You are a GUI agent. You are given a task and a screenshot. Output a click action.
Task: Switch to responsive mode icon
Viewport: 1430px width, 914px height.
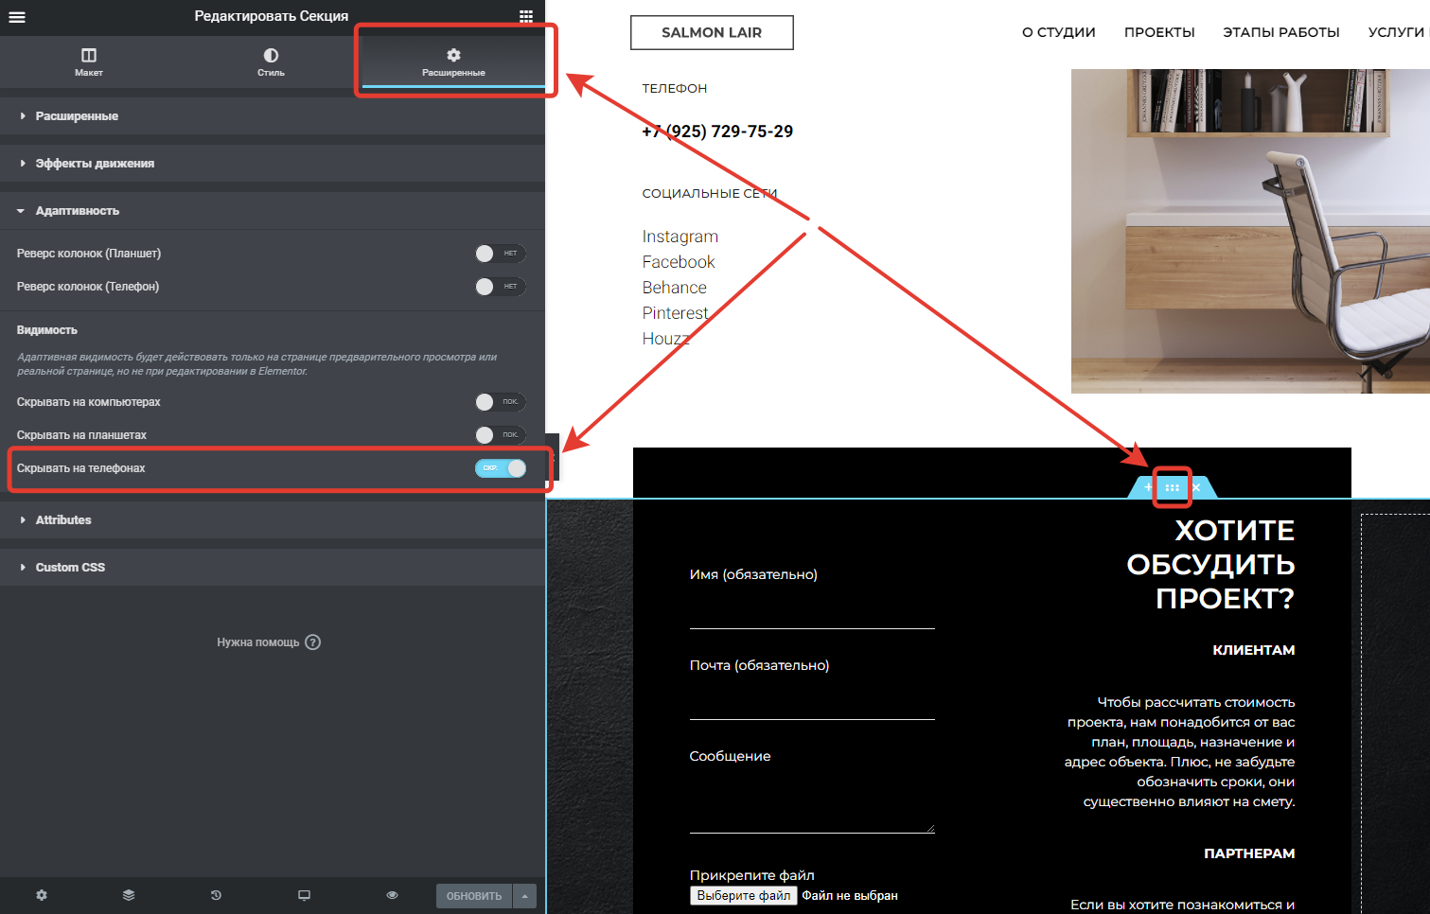click(x=304, y=895)
